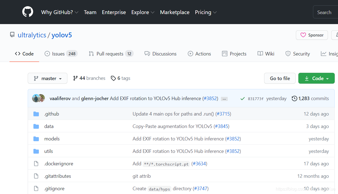Image resolution: width=338 pixels, height=194 pixels.
Task: Switch to the Pull requests tab
Action: click(x=111, y=54)
